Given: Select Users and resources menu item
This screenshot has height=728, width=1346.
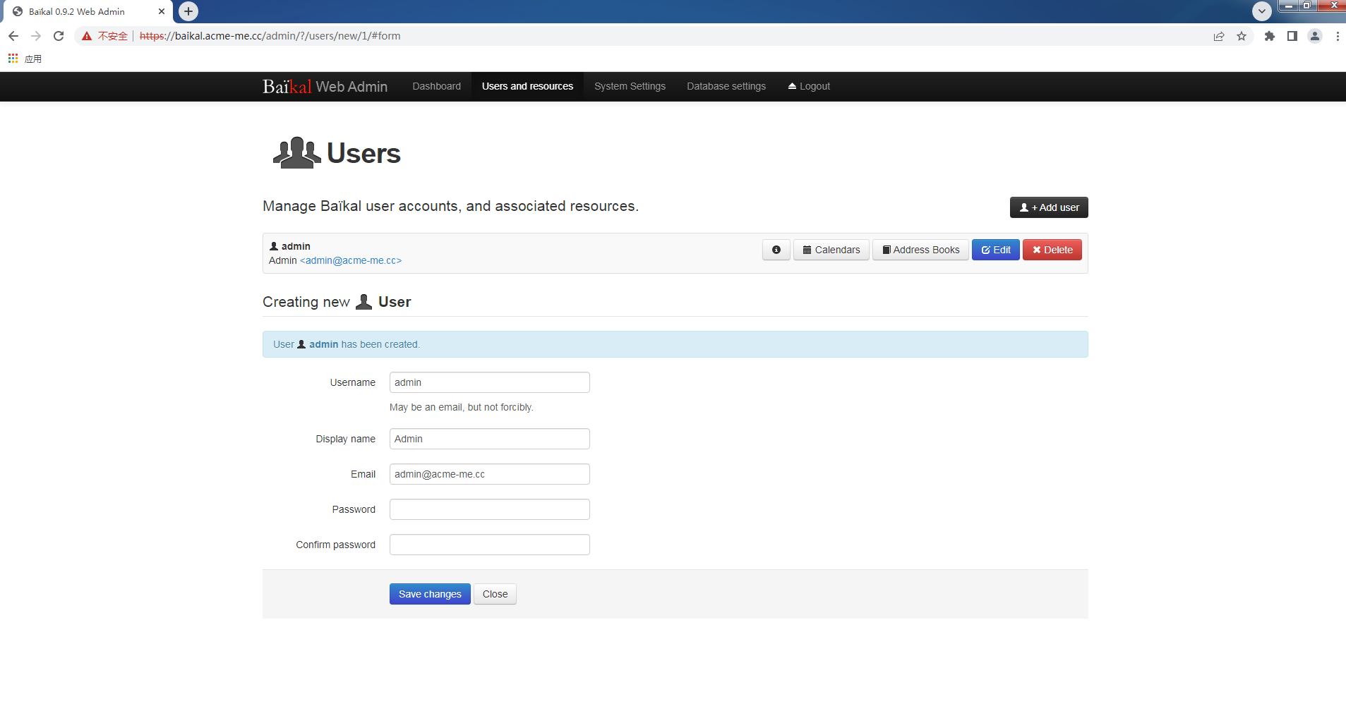Looking at the screenshot, I should (x=527, y=86).
